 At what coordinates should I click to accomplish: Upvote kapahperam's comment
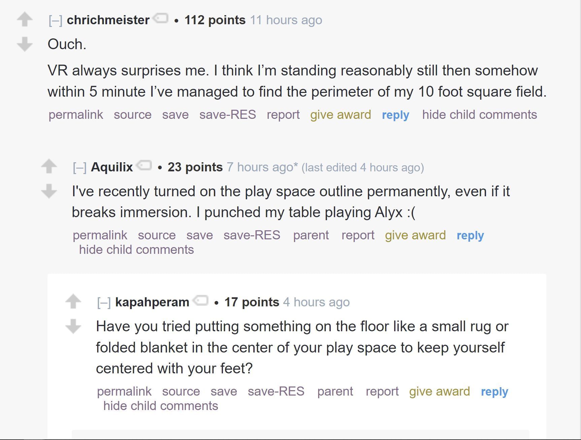click(73, 301)
